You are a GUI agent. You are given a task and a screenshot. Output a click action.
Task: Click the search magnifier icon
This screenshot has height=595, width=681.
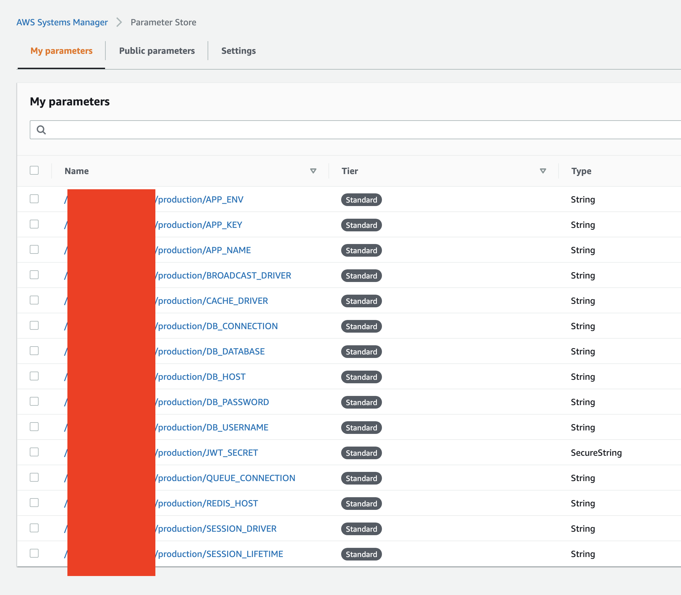pyautogui.click(x=41, y=130)
